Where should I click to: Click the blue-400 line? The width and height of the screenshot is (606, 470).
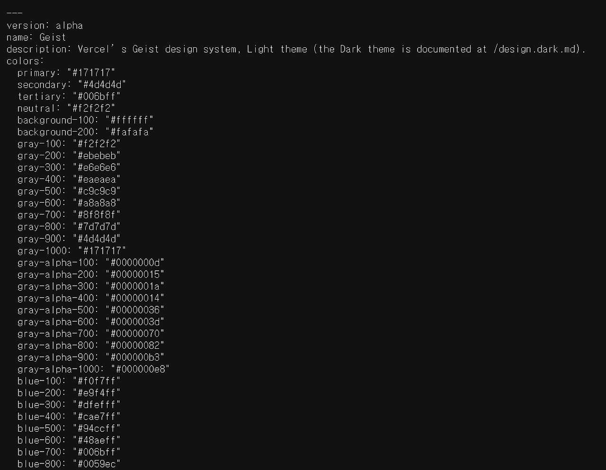[x=69, y=417]
